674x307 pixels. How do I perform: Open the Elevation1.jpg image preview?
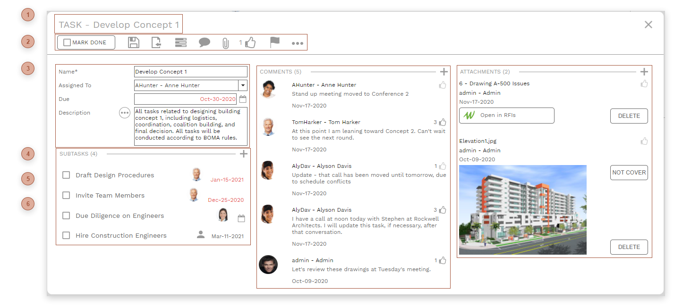coord(523,209)
